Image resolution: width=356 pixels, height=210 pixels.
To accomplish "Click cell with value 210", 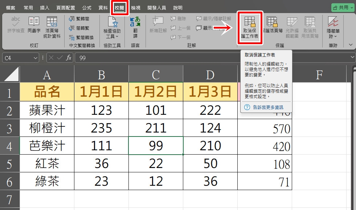I will (x=210, y=146).
